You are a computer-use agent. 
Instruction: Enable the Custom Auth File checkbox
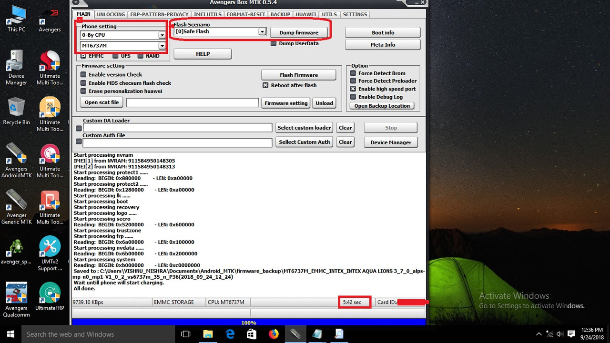(x=79, y=142)
